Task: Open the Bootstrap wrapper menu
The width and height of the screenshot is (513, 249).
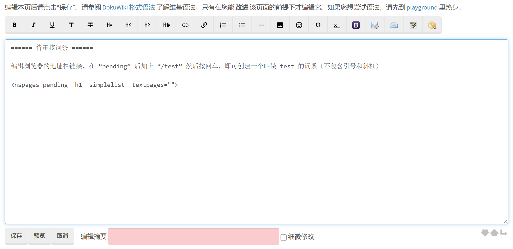Action: click(356, 25)
